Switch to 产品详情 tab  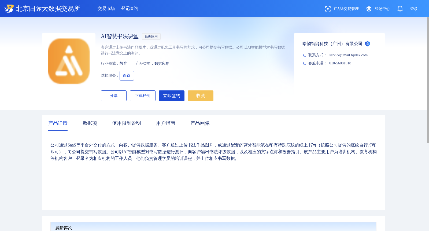point(58,123)
